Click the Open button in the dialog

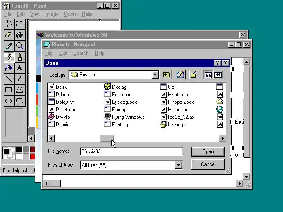tap(208, 151)
